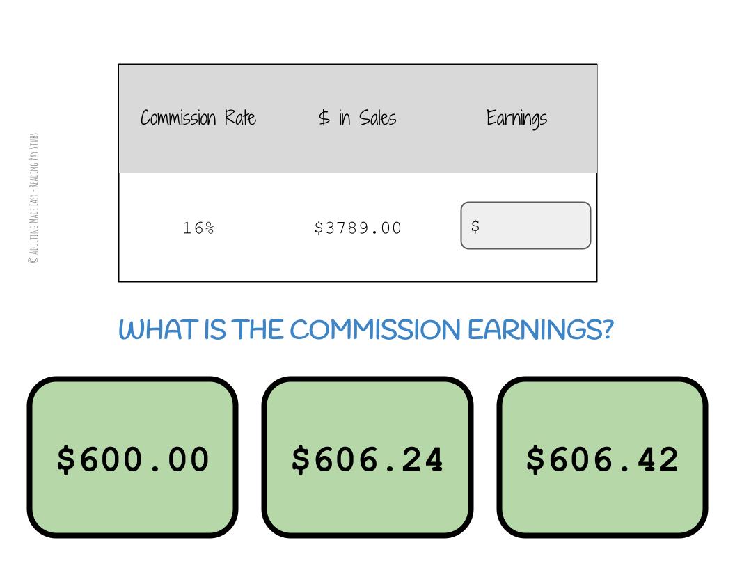Click the word EARNINGS in blue question
Viewport: 735px width, 568px height.
point(540,329)
